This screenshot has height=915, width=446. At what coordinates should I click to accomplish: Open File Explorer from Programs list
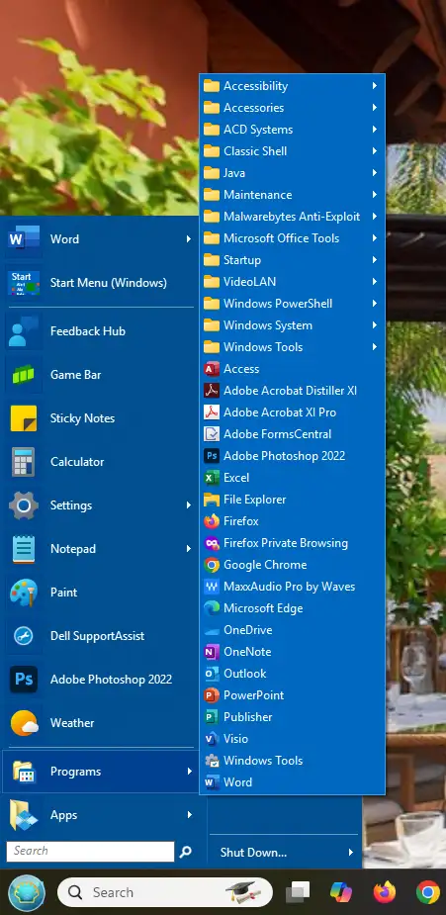click(x=292, y=500)
